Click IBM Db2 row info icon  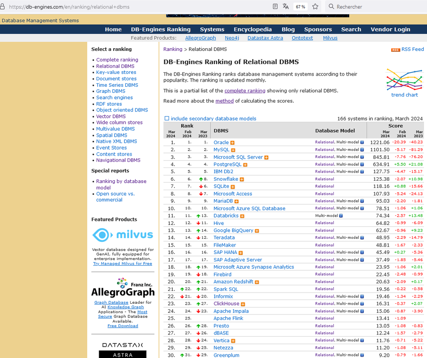[362, 171]
